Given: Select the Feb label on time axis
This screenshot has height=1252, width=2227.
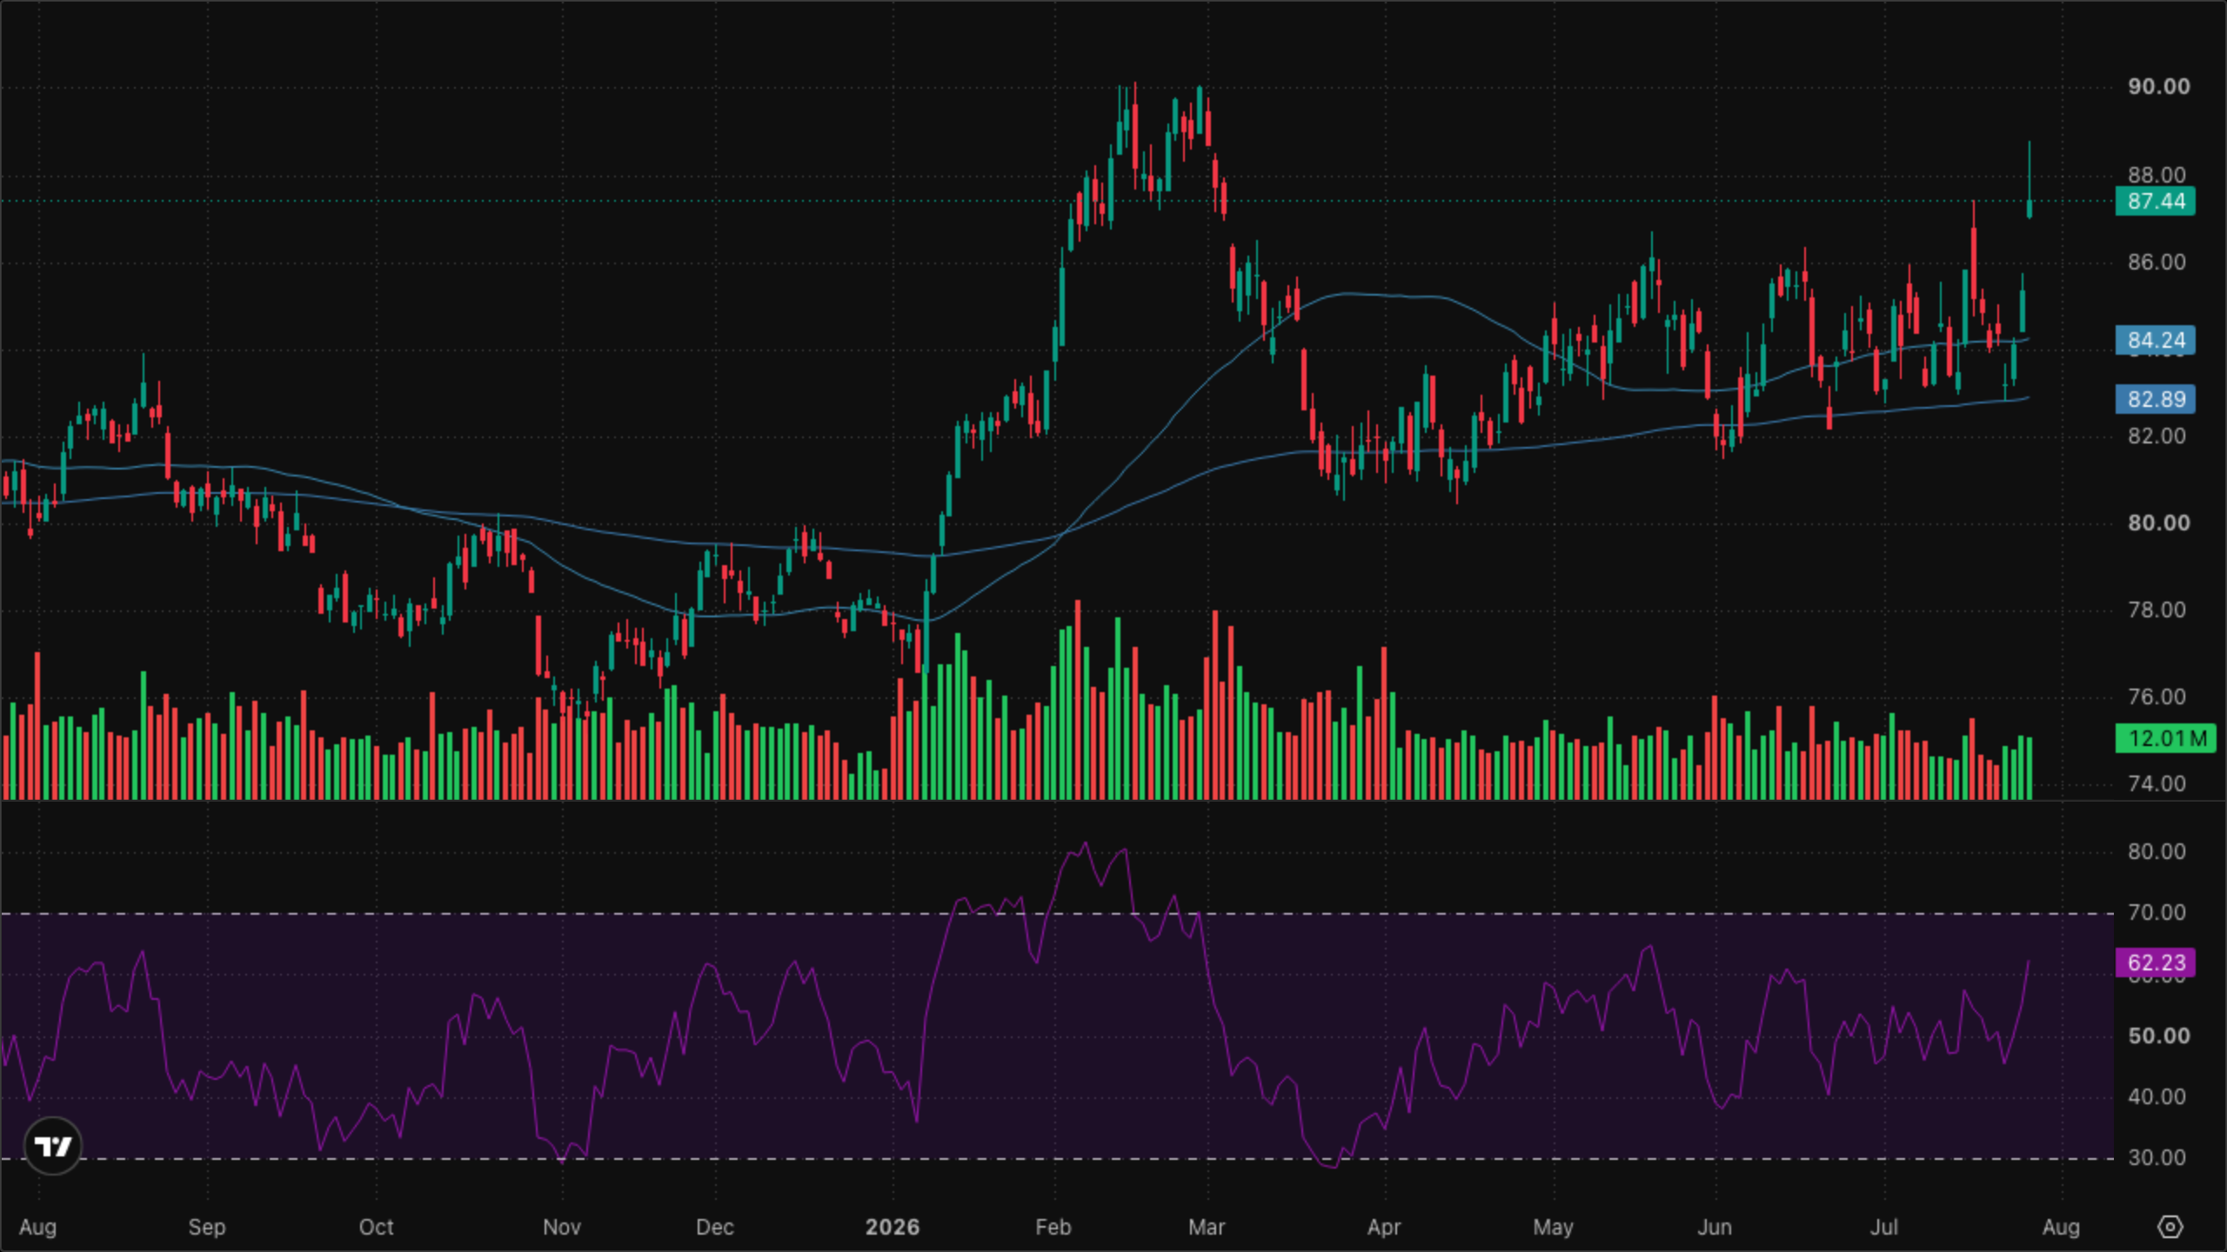Looking at the screenshot, I should (1053, 1227).
